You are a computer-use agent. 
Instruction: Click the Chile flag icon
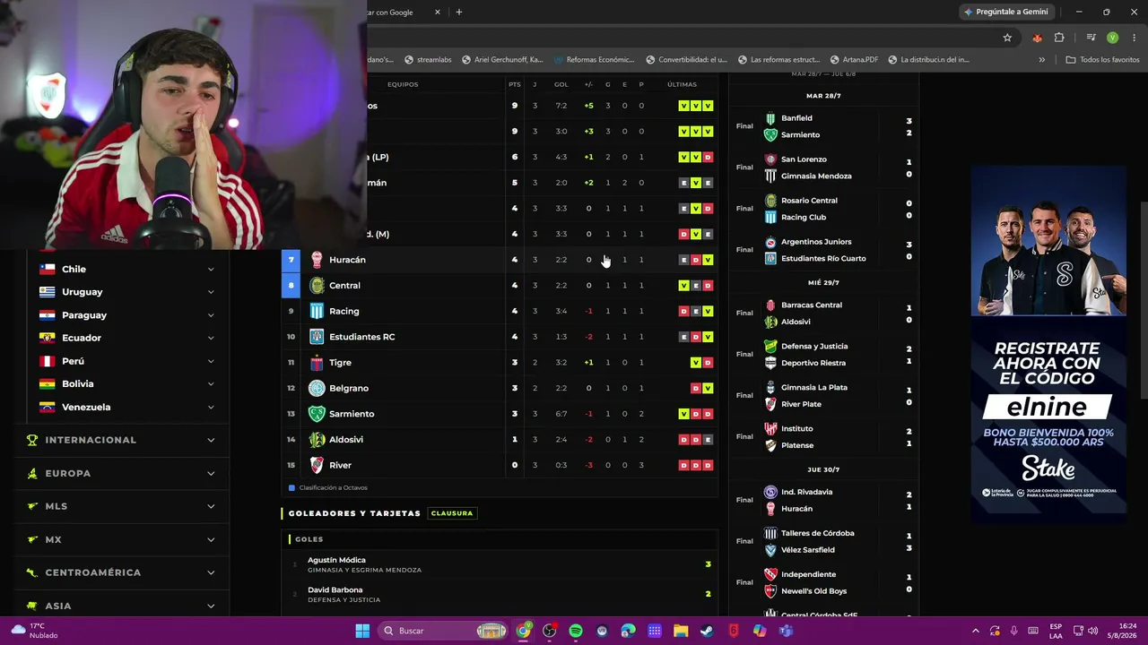48,269
